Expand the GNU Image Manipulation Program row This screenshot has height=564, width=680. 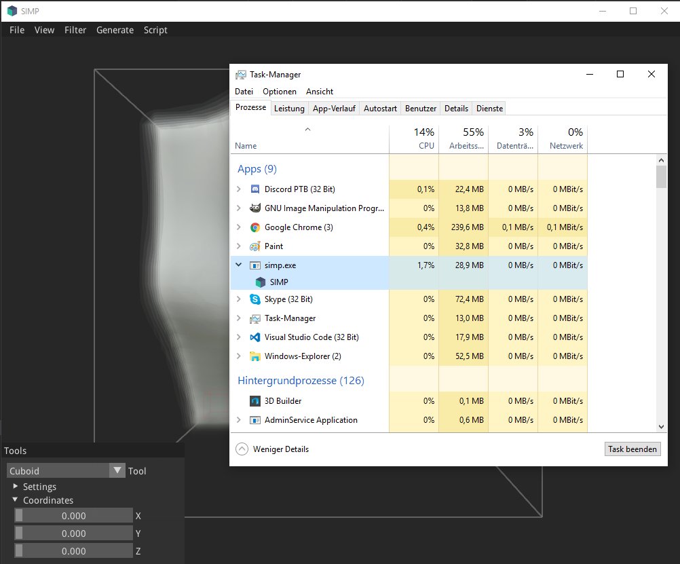pyautogui.click(x=238, y=208)
